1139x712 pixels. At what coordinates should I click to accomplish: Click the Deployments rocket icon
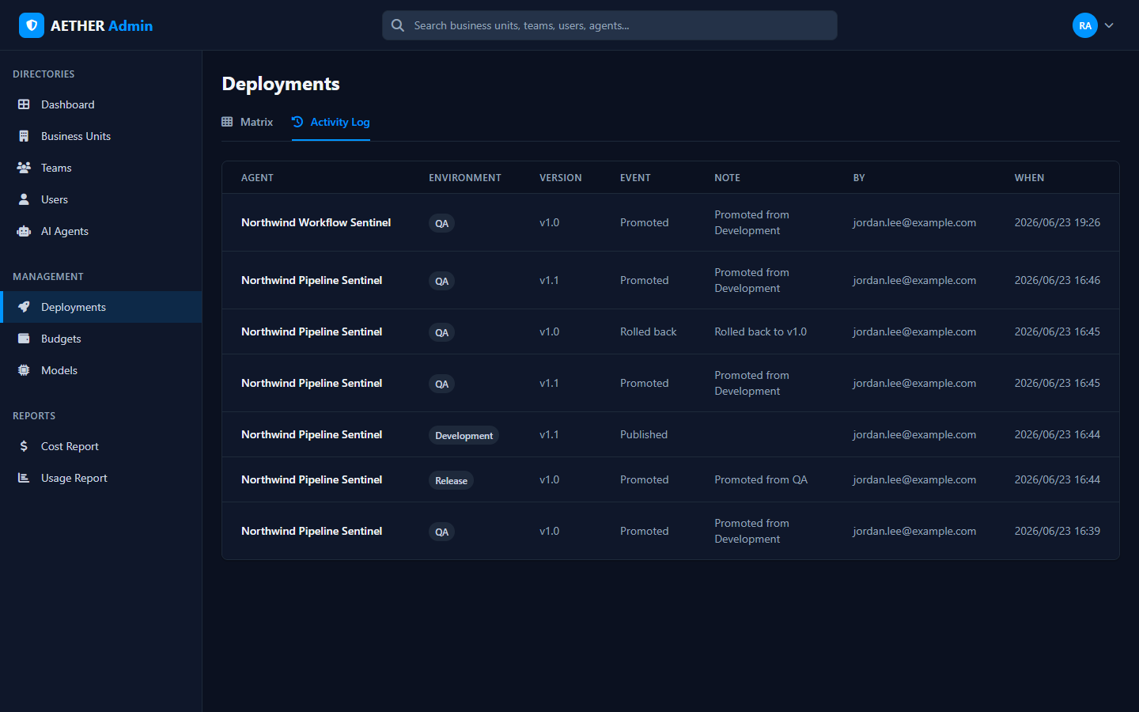(x=24, y=307)
